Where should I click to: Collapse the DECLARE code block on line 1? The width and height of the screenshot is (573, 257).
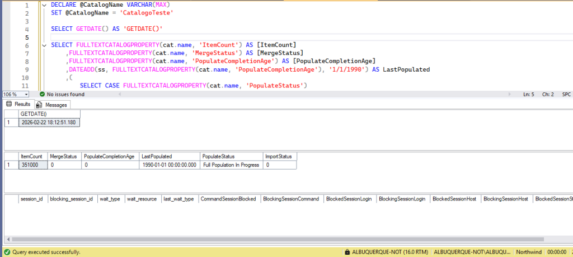click(x=45, y=4)
